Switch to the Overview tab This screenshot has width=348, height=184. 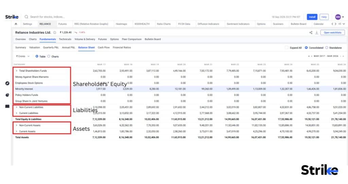(x=20, y=39)
